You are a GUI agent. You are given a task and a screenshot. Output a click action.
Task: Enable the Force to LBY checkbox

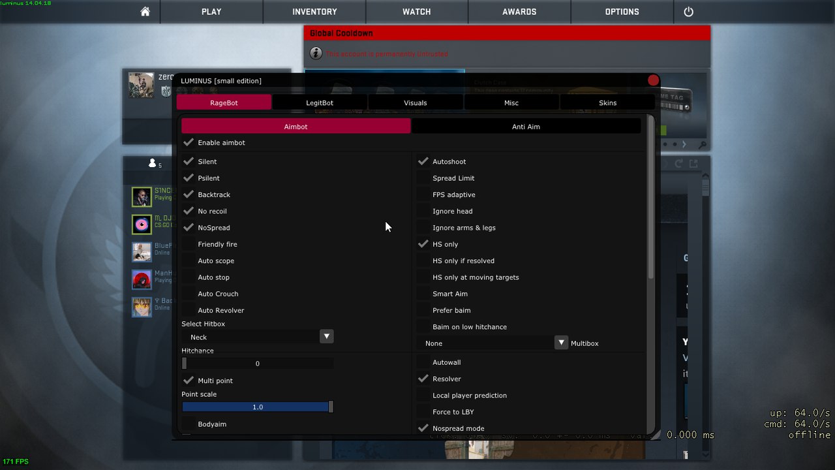[423, 412]
